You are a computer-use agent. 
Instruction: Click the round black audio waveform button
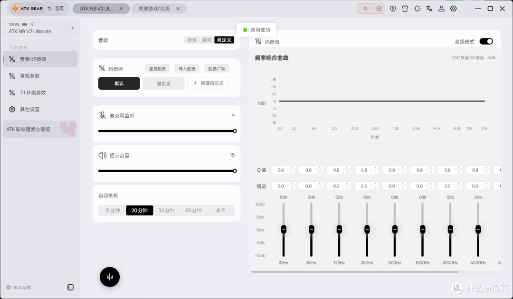point(110,277)
